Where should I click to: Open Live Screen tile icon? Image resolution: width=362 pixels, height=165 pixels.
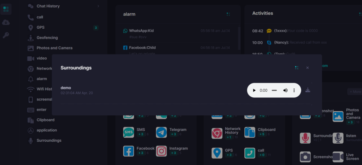(338, 157)
